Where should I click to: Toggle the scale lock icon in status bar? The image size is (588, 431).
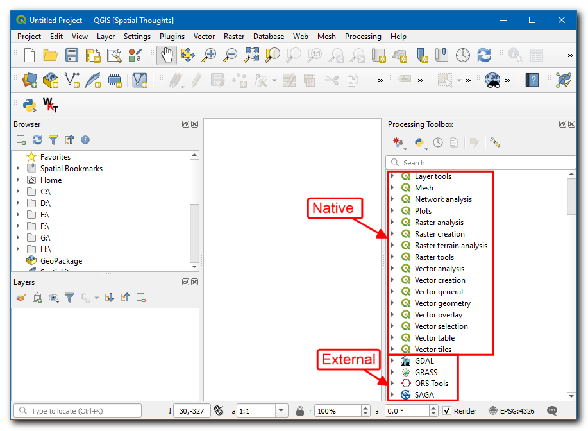300,411
